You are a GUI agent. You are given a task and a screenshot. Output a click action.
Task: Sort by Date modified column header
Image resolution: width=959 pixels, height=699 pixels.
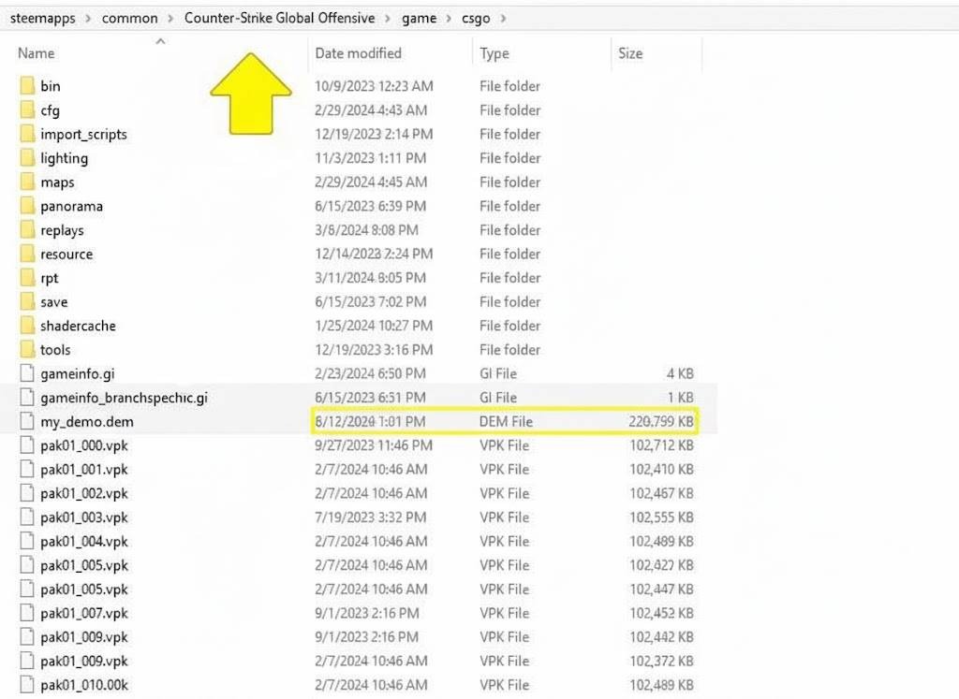pos(358,53)
